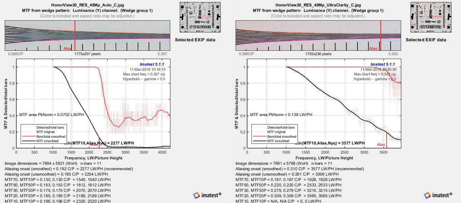Screen dimensions: 461x203
Task: Click 'Bars/total smoothed' in the right plot legend
Action: [x=279, y=136]
